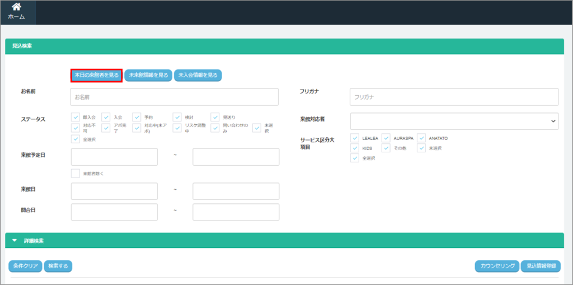Toggle the KIDS service checkbox
This screenshot has width=573, height=285.
tap(355, 148)
